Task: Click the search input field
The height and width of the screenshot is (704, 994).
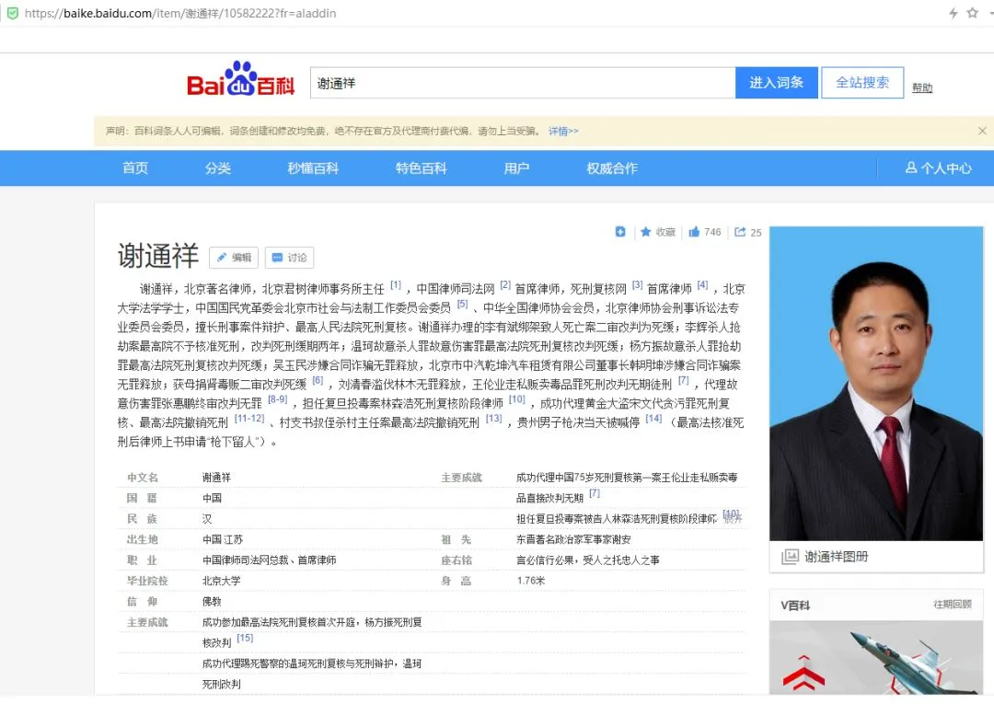Action: [523, 83]
